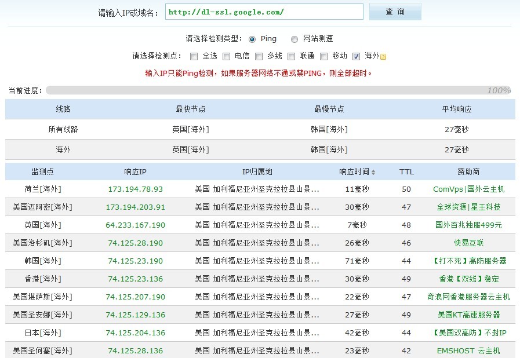Open sponsor link 【打不死】高防服务器
This screenshot has height=358, width=520.
click(x=468, y=261)
